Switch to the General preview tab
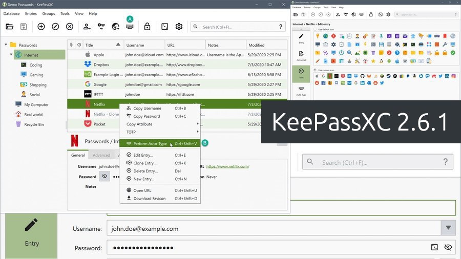Screen dimensions: 461x259 (x=78, y=155)
